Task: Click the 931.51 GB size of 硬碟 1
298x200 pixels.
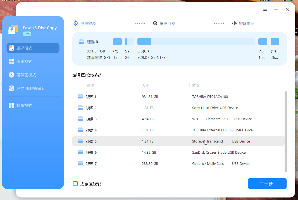Action: (x=150, y=97)
